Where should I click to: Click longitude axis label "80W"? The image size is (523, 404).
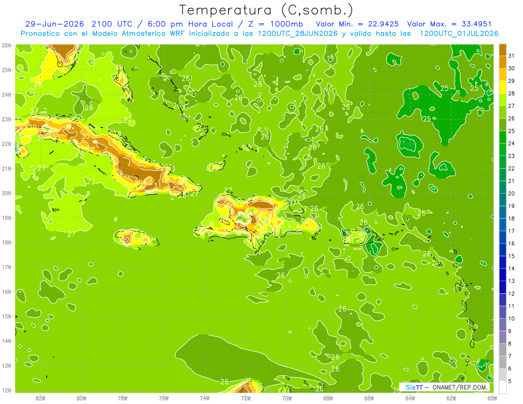[x=82, y=398]
